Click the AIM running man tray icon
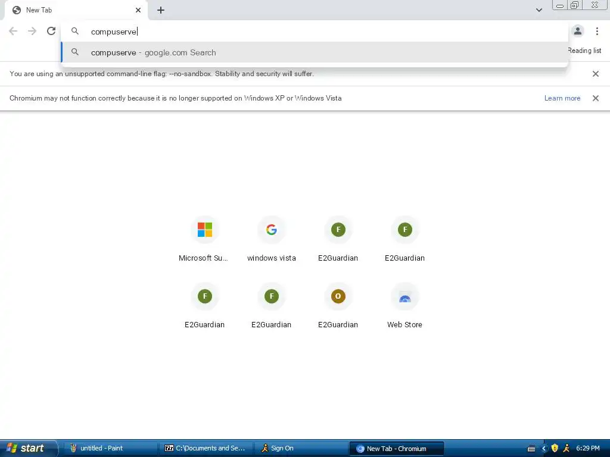The image size is (610, 457). coord(567,448)
